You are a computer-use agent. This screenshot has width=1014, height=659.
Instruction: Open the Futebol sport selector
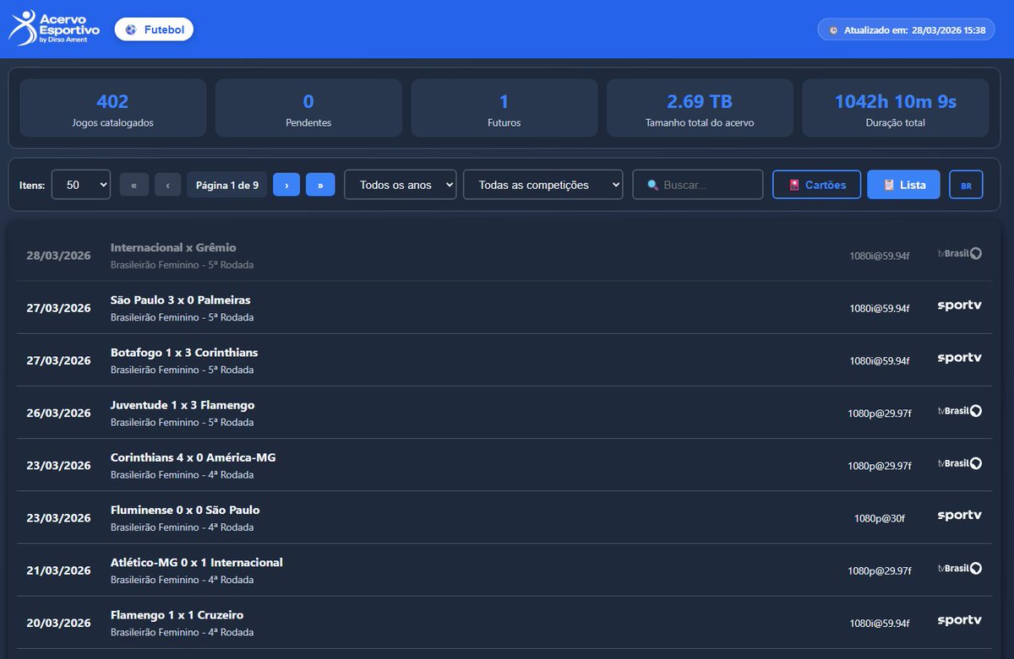154,30
